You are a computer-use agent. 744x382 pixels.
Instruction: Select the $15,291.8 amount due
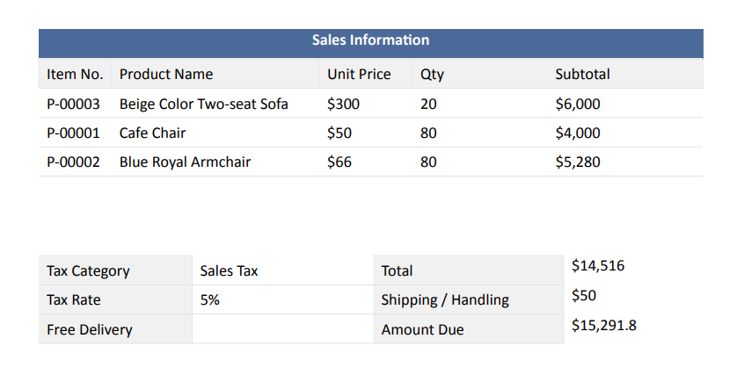coord(604,325)
